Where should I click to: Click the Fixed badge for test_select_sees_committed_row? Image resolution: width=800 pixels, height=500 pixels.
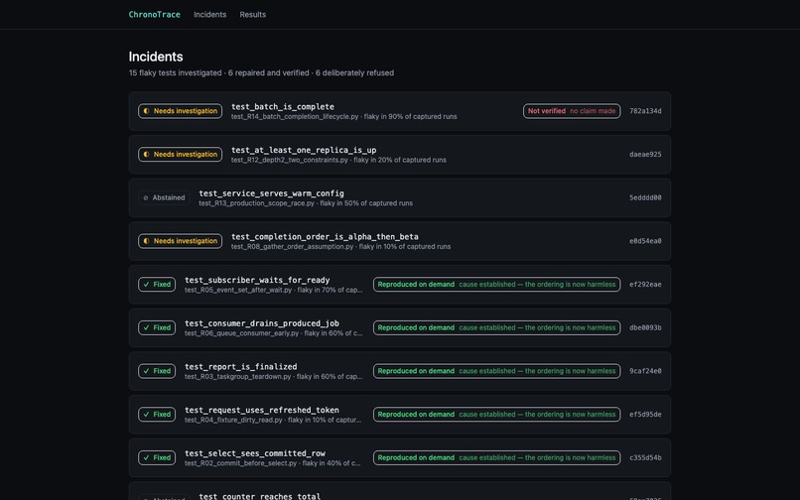pyautogui.click(x=157, y=457)
